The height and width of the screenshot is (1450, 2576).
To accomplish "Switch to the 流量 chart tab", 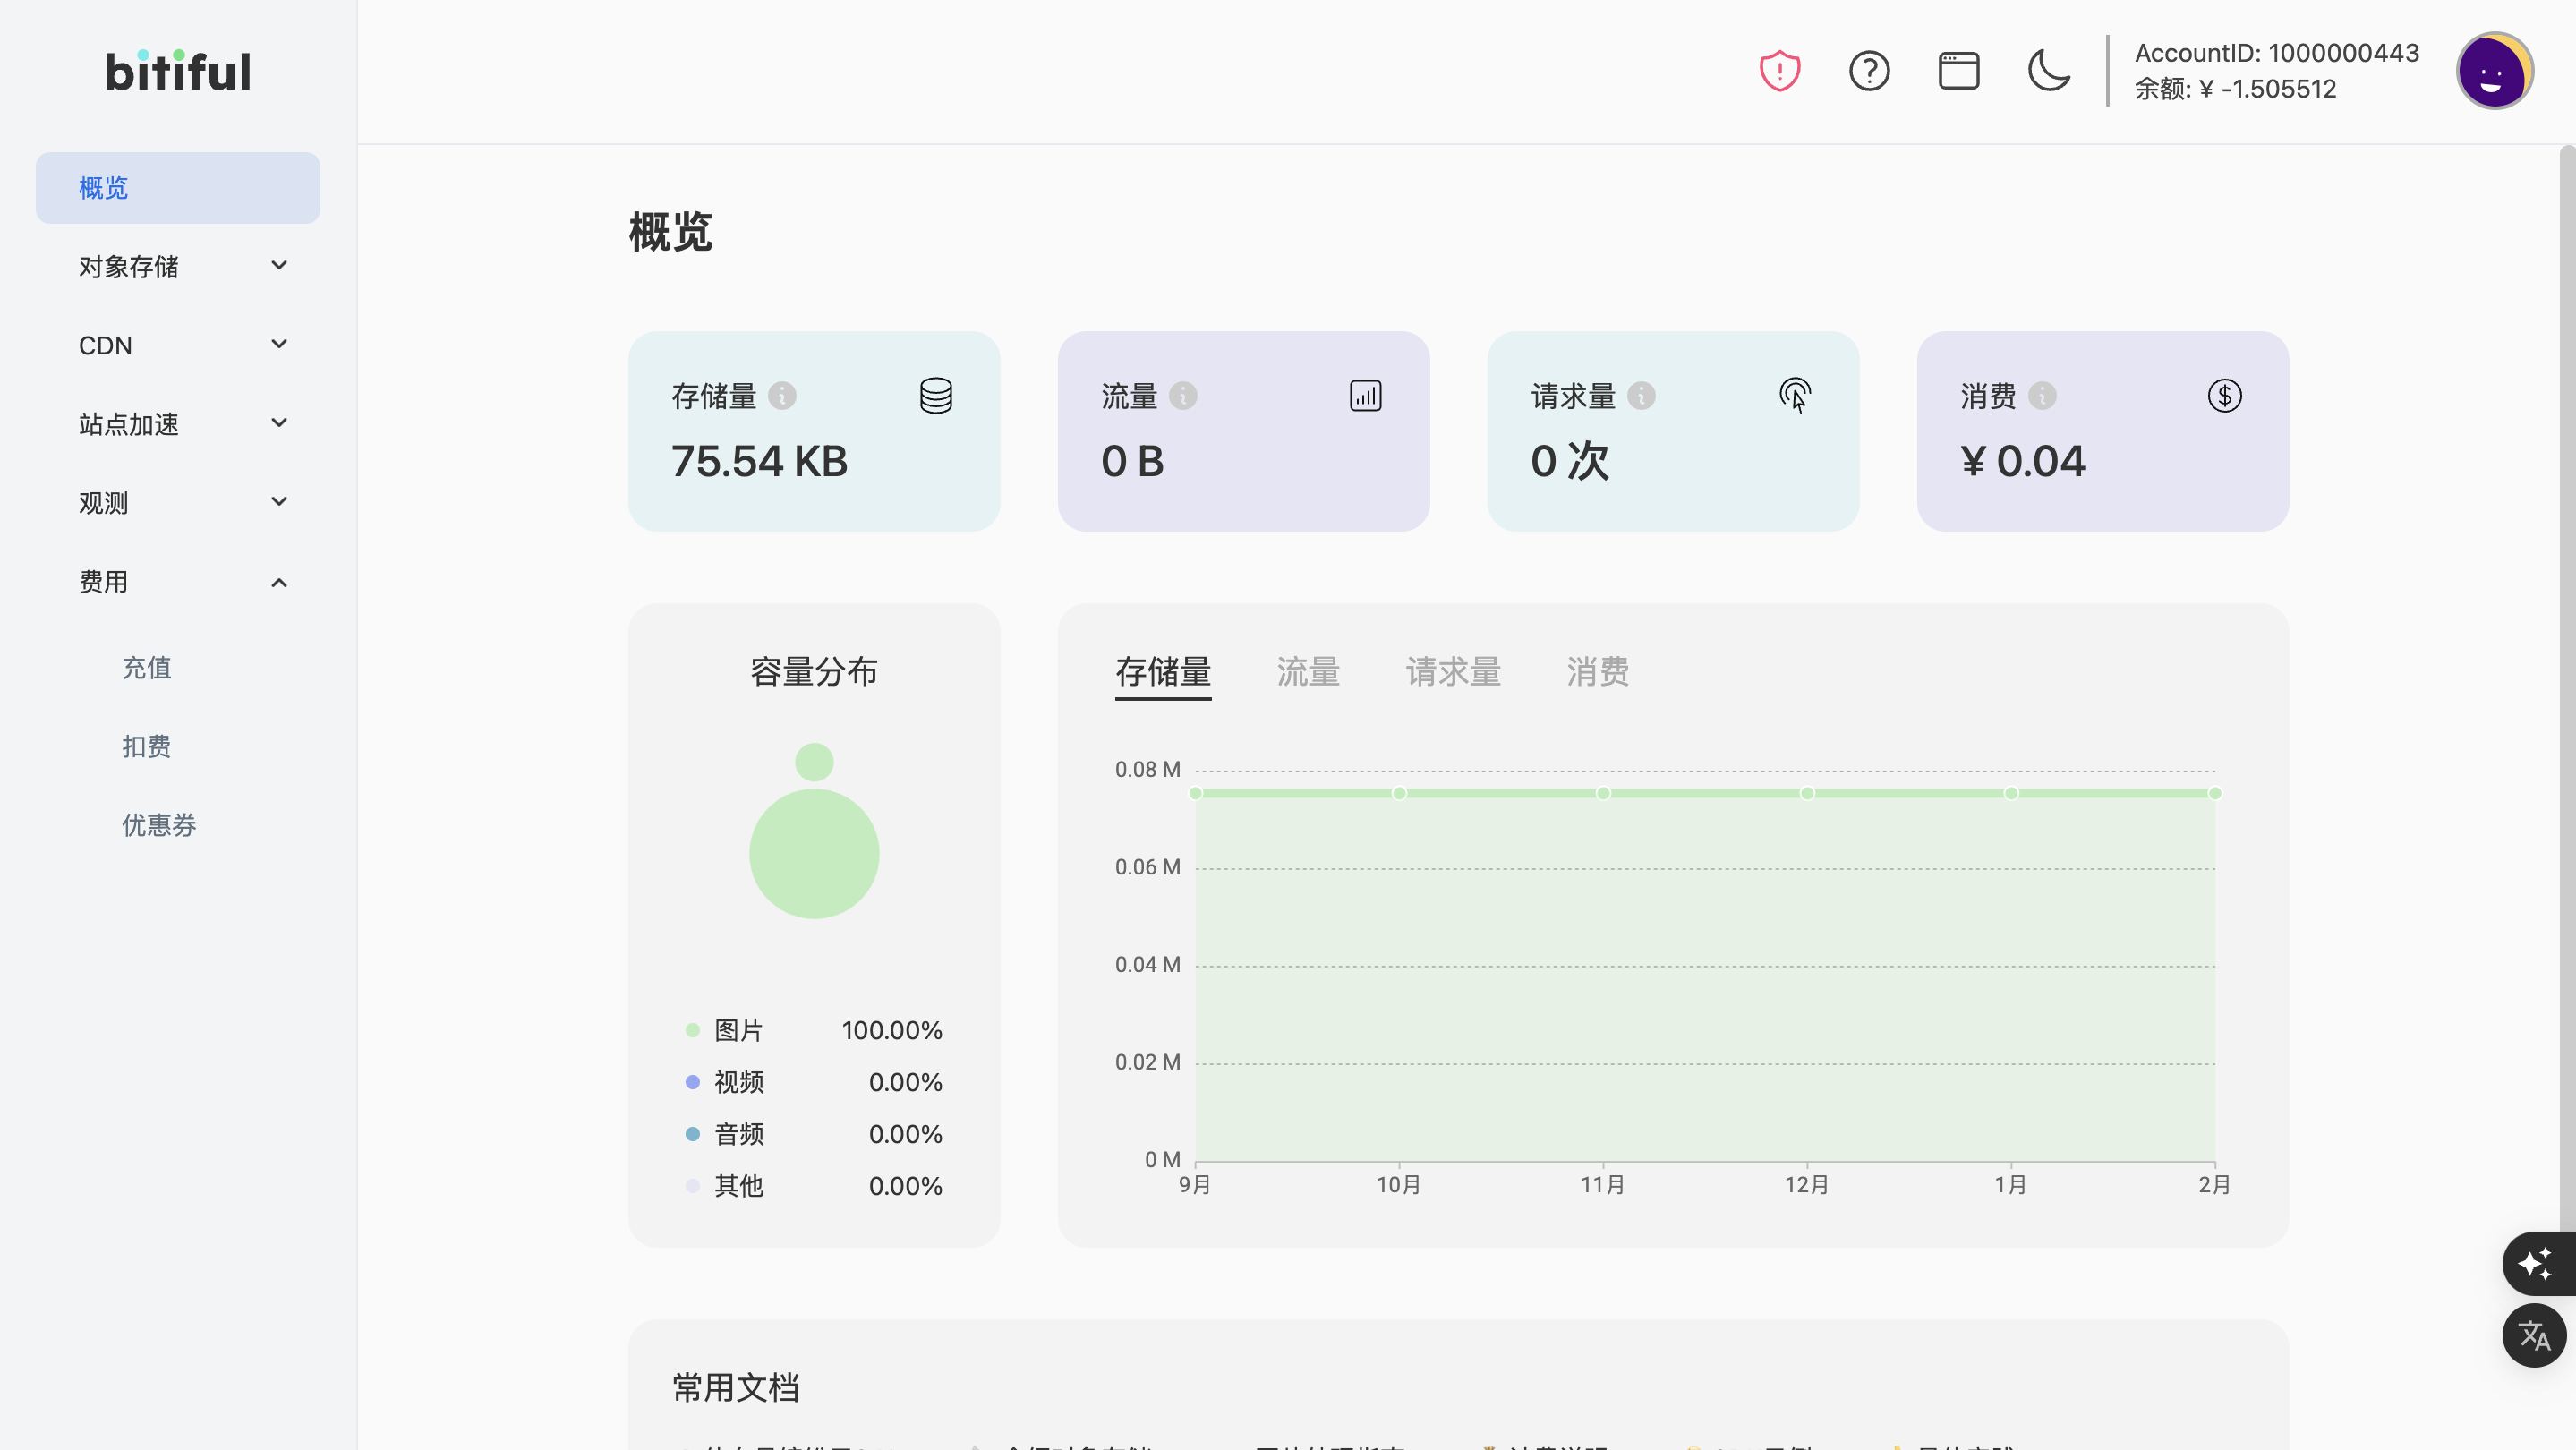I will point(1307,672).
